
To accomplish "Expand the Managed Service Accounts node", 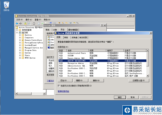I will pyautogui.click(x=20, y=48).
